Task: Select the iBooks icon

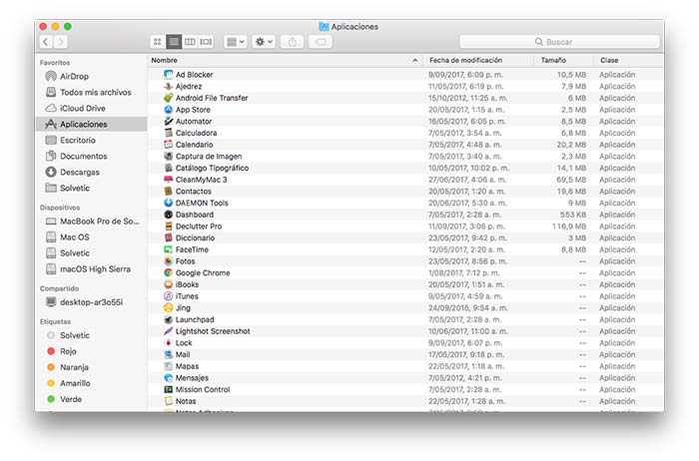Action: [x=168, y=284]
